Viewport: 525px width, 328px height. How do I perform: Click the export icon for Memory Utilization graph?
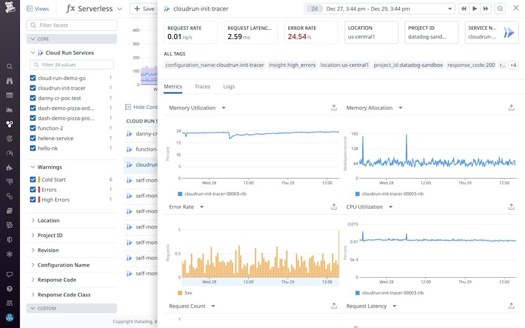click(334, 107)
